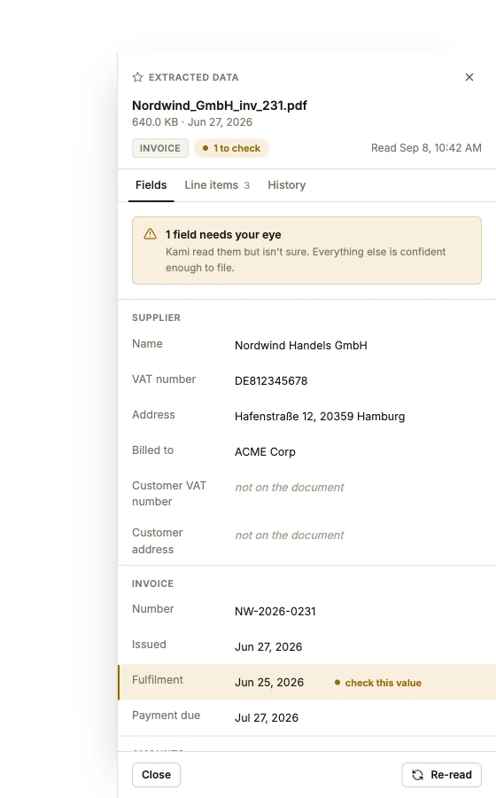
Task: Click Customer address 'not on the document'
Action: point(289,536)
